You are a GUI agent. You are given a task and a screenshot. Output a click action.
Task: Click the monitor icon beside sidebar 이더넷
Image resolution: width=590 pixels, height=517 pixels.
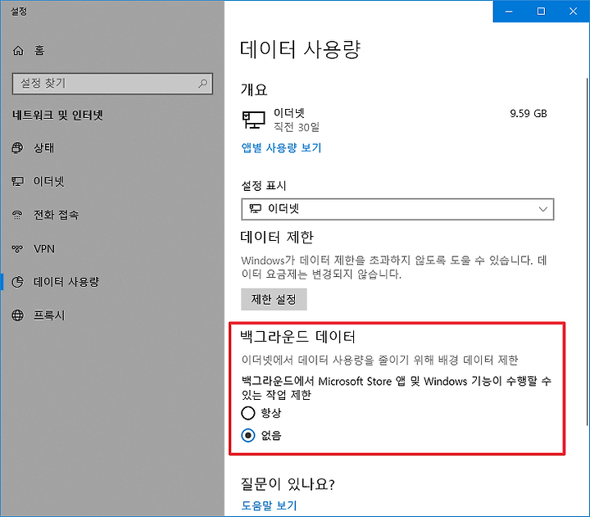(x=17, y=181)
